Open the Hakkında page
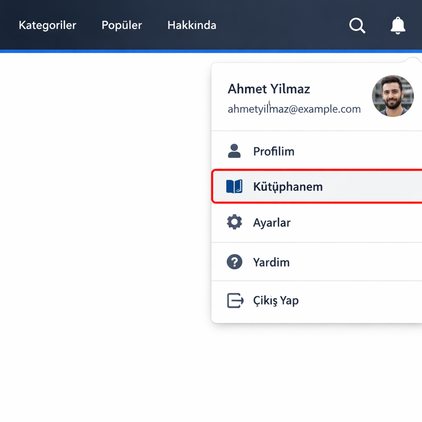 [192, 25]
